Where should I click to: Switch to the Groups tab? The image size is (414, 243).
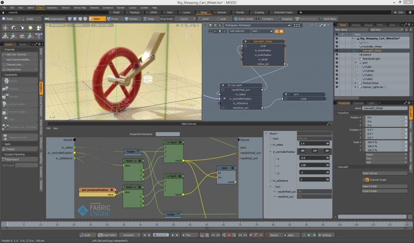point(368,25)
